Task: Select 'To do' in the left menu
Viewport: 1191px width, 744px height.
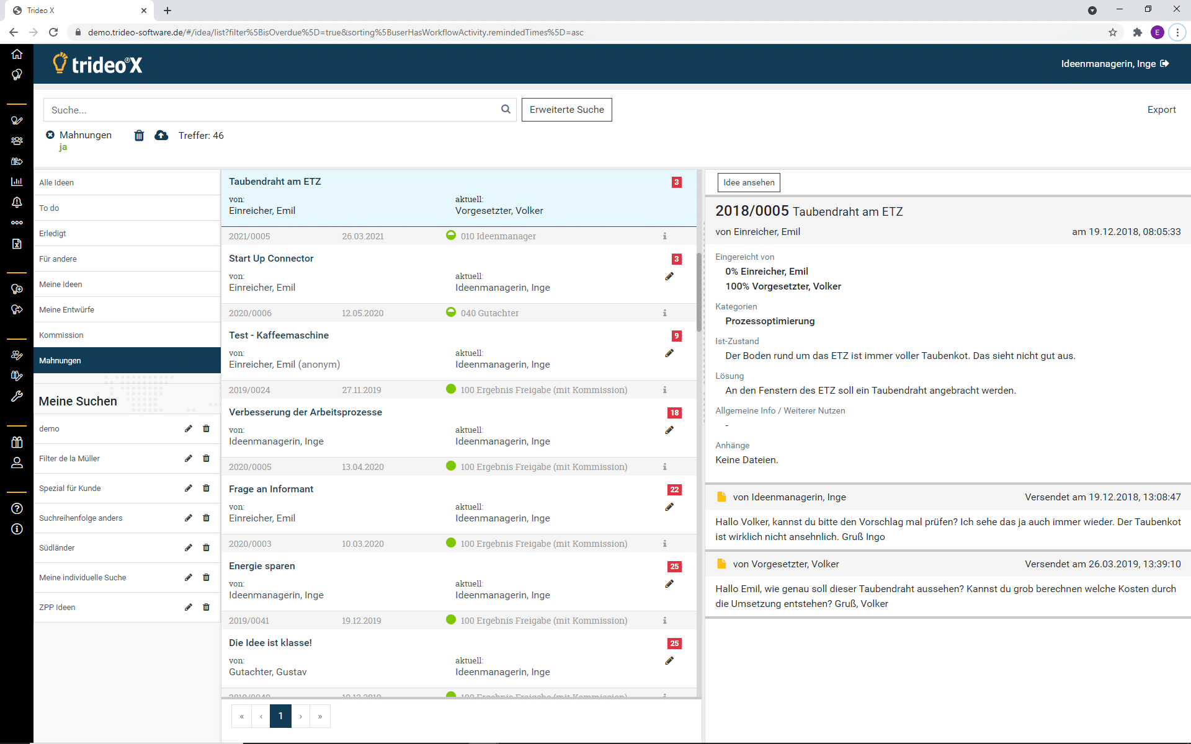Action: [49, 208]
